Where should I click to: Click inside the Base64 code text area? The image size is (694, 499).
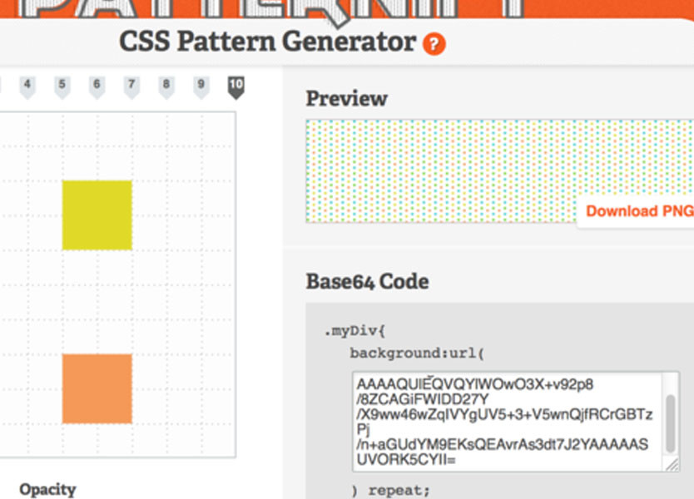tap(504, 422)
